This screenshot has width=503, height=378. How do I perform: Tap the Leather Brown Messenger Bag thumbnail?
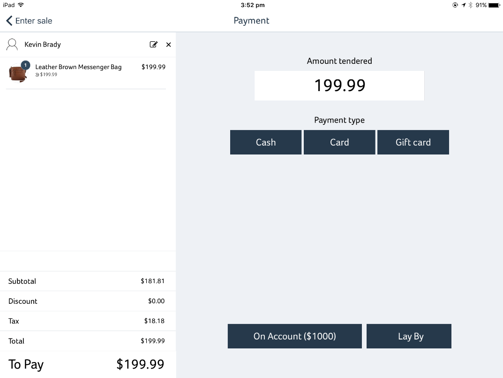[18, 73]
